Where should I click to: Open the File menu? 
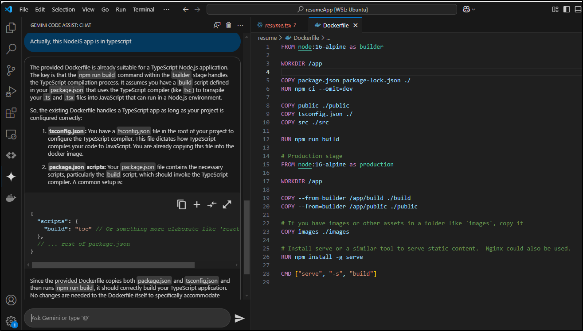tap(24, 9)
